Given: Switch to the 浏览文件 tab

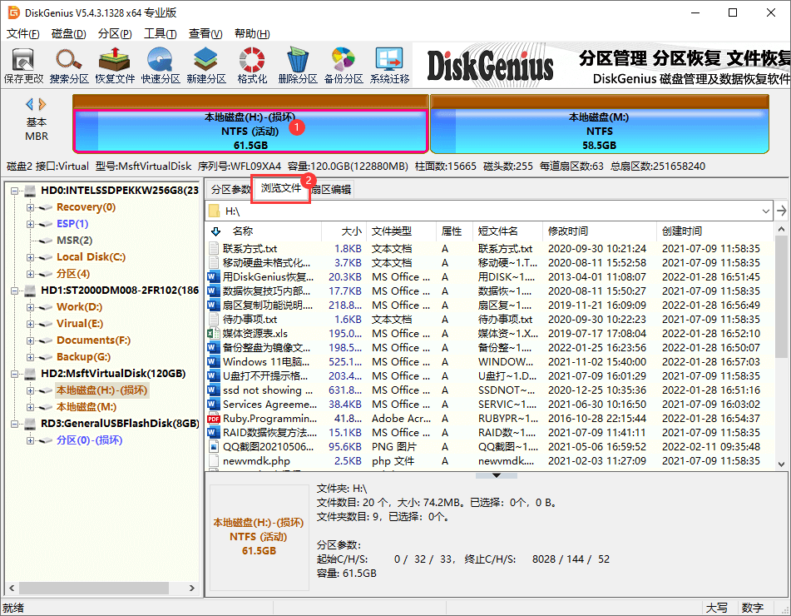Looking at the screenshot, I should (x=281, y=188).
